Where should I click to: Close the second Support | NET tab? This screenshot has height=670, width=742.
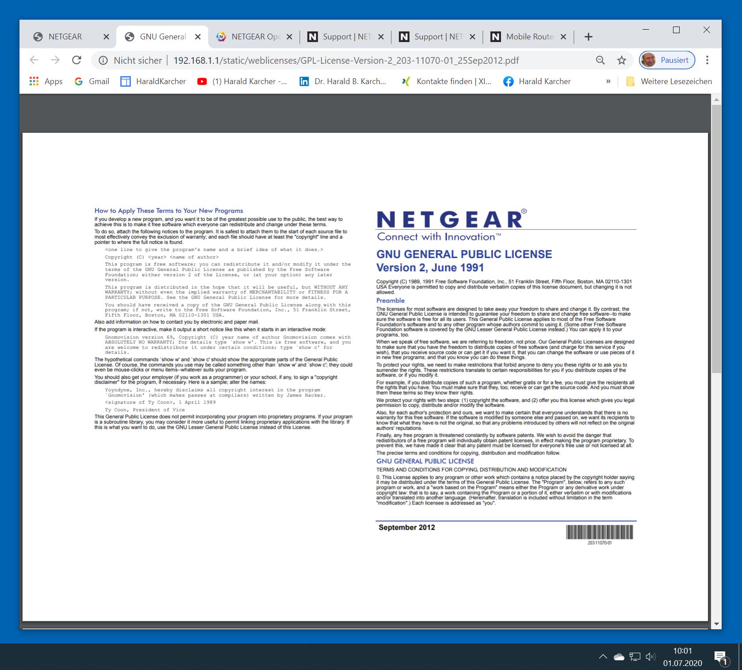tap(472, 37)
